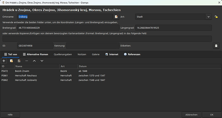Close the Gramps place editor window
This screenshot has height=118, width=222.
click(x=219, y=3)
